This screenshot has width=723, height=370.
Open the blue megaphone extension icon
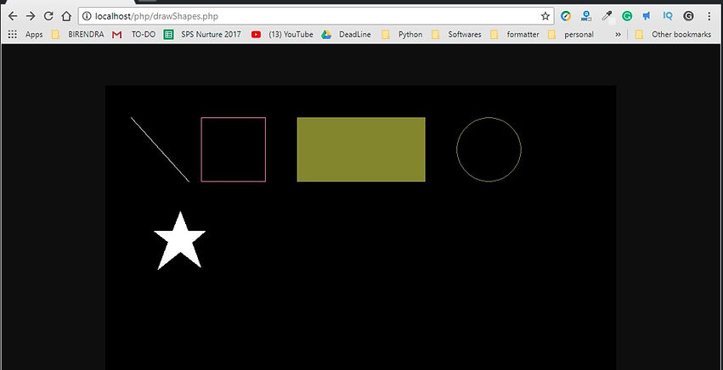point(647,16)
